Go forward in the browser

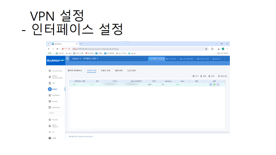point(53,49)
